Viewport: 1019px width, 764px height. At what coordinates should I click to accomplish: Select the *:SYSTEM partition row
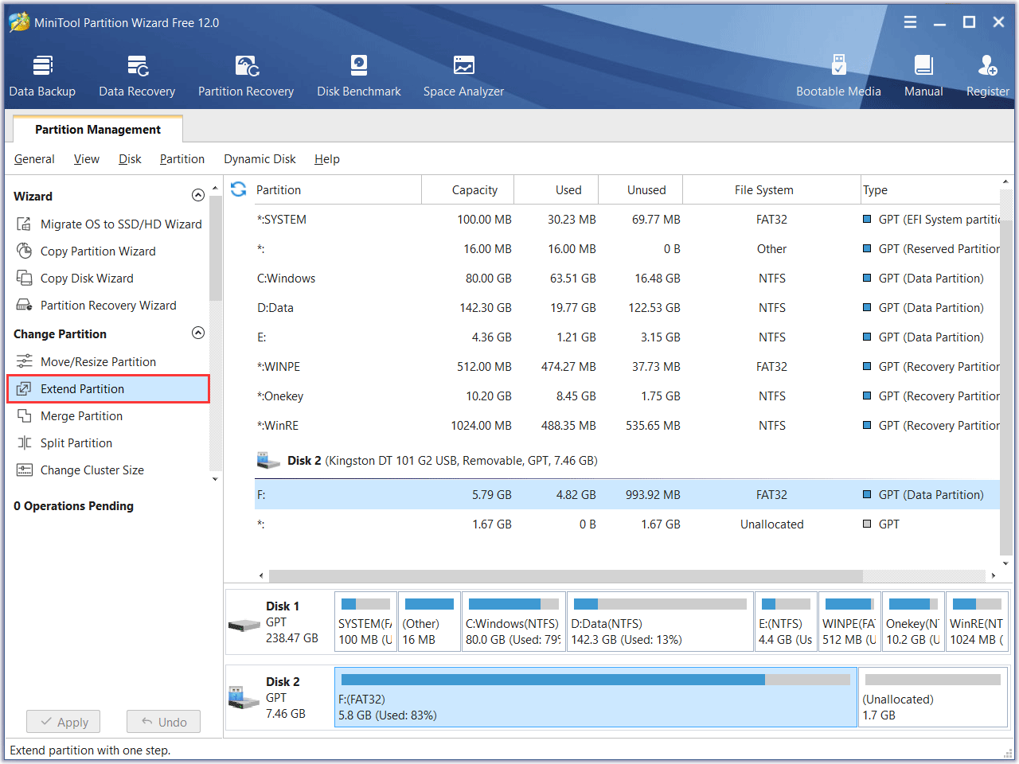pos(627,220)
